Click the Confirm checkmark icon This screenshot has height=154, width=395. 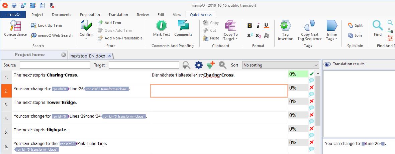86,26
